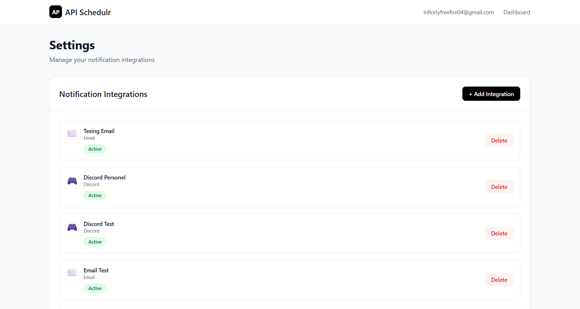Click the Active badge under Discord Test
The width and height of the screenshot is (580, 309).
tap(95, 241)
